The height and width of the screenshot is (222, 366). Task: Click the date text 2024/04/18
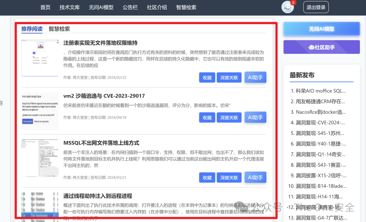click(x=117, y=117)
